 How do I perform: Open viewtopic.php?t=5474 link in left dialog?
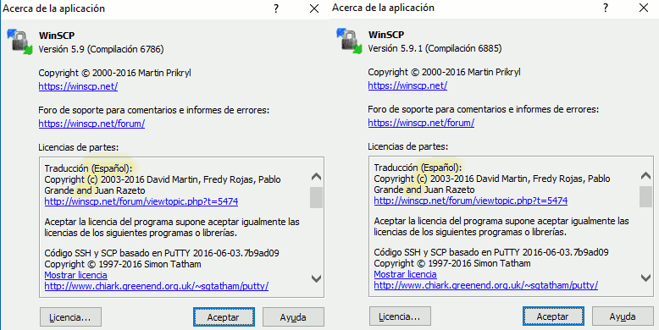(x=141, y=201)
